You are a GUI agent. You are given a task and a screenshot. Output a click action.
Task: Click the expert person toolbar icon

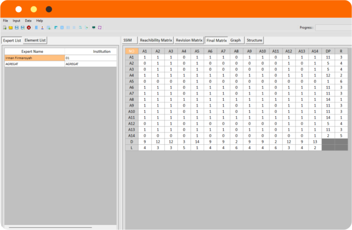click(42, 27)
